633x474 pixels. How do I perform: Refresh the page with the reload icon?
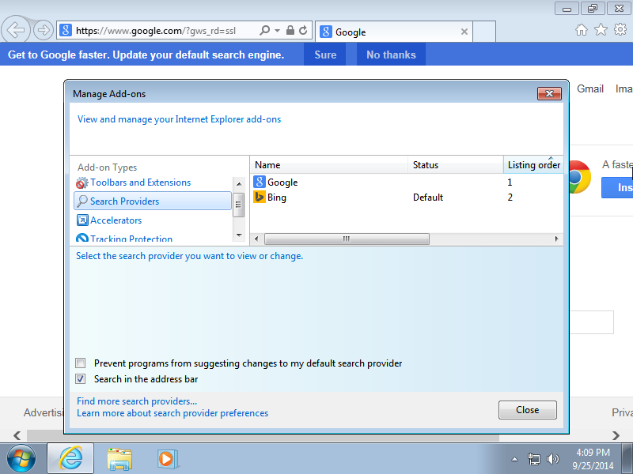click(303, 30)
